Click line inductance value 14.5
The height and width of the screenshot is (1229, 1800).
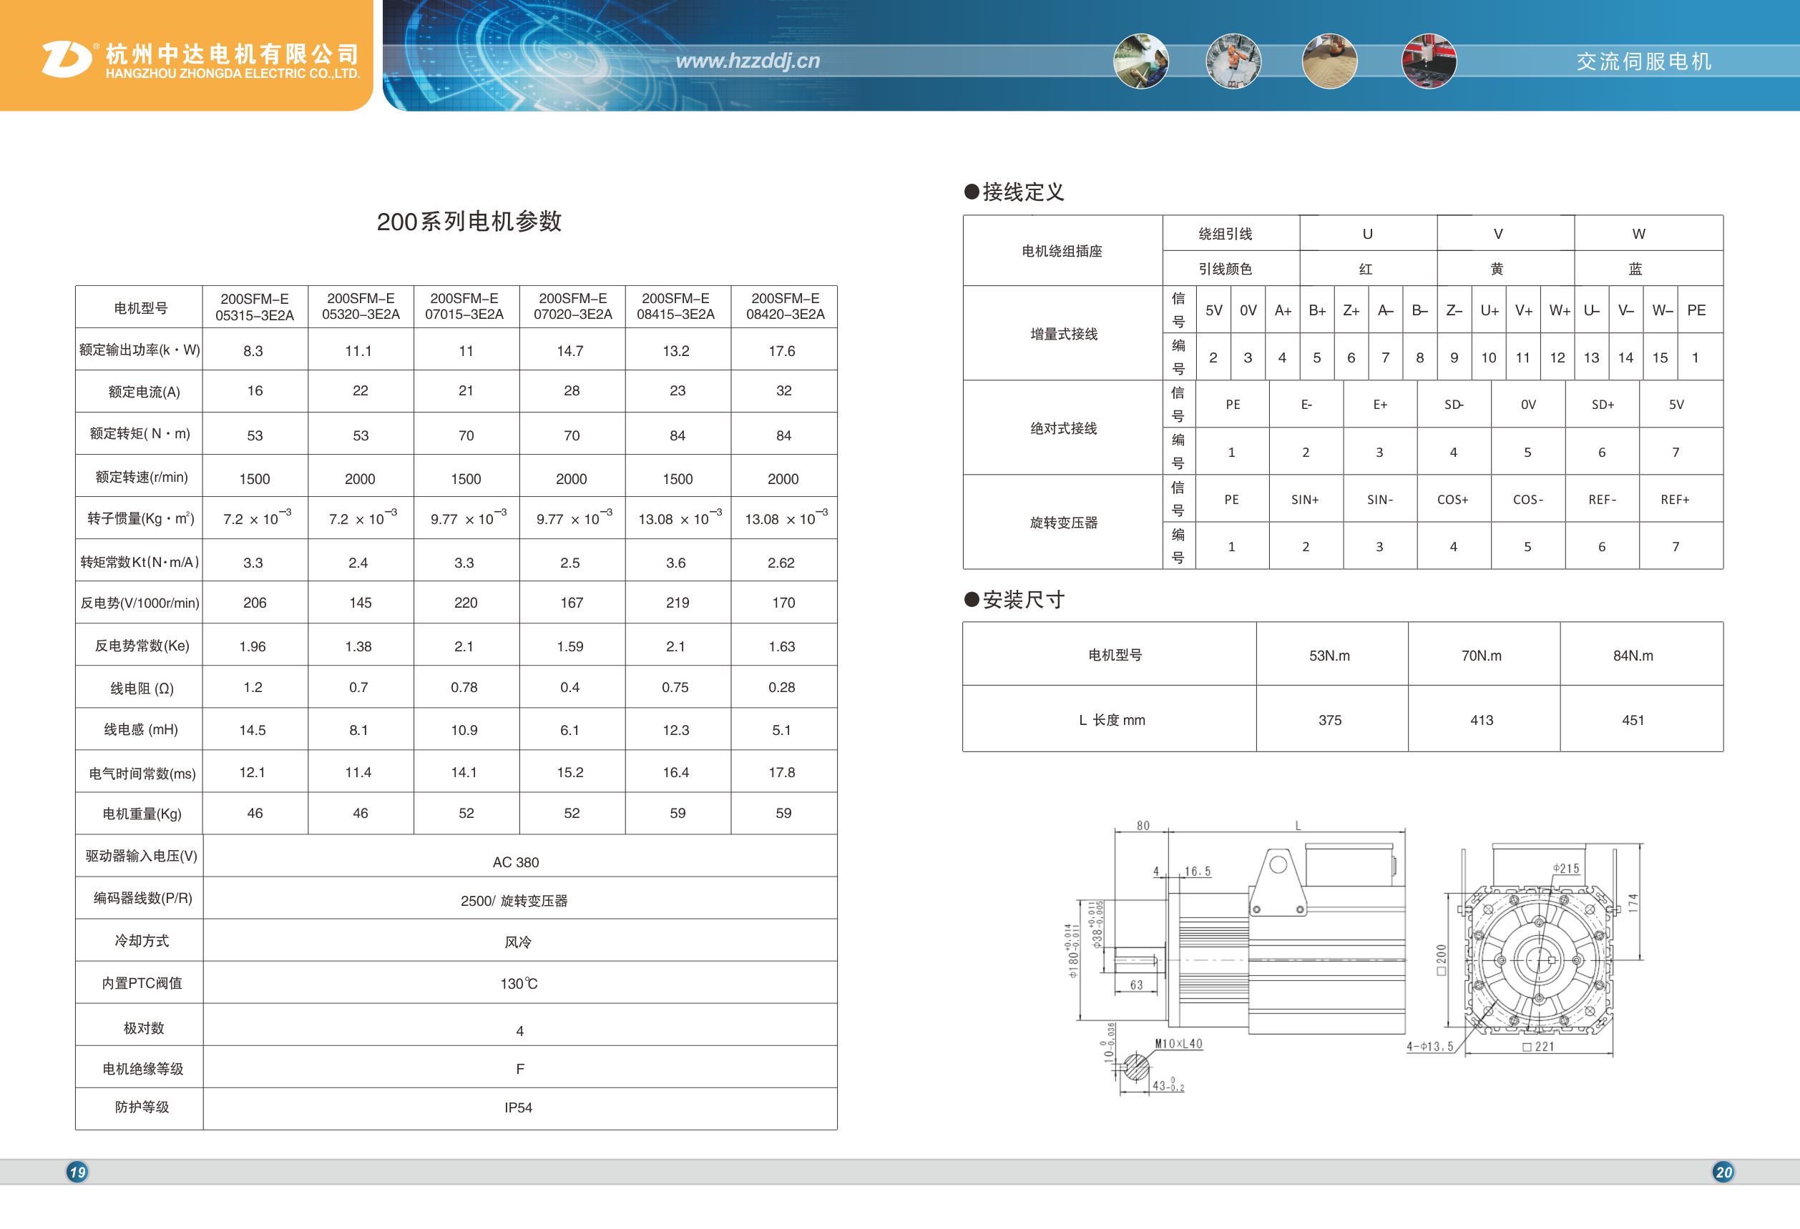(253, 731)
